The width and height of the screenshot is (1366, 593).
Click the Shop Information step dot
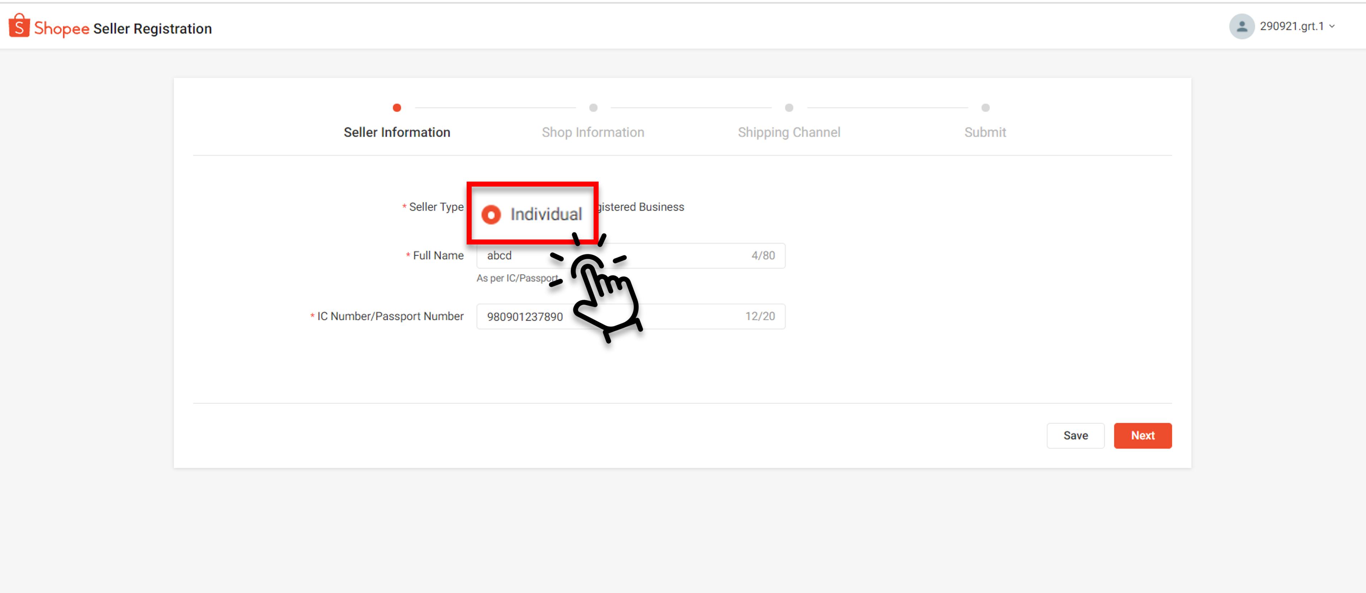(x=593, y=108)
